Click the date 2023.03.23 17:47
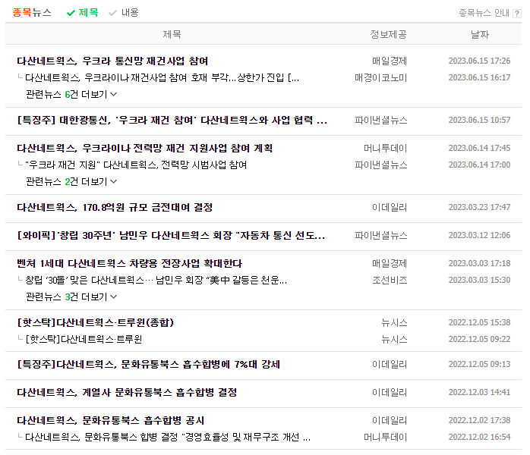The image size is (530, 455). [x=479, y=207]
